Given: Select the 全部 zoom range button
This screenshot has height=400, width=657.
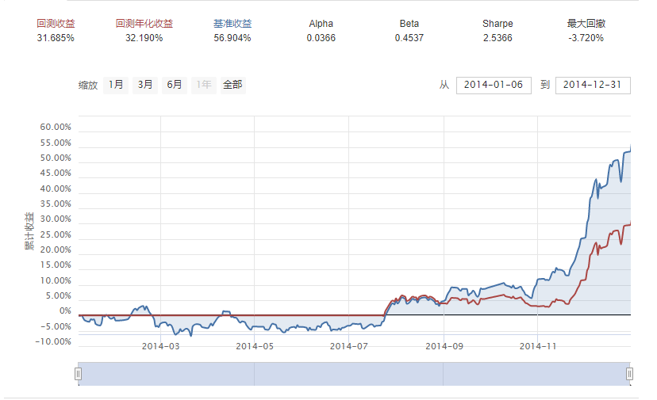Looking at the screenshot, I should (x=232, y=85).
